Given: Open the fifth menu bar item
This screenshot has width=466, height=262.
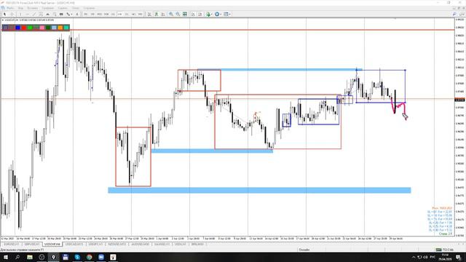Looking at the screenshot, I should tap(63, 8).
